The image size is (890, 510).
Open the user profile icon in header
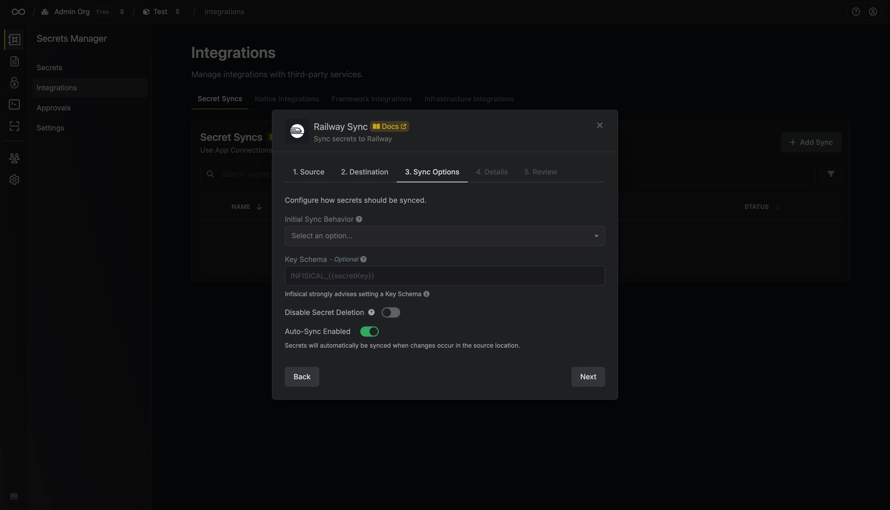[873, 12]
